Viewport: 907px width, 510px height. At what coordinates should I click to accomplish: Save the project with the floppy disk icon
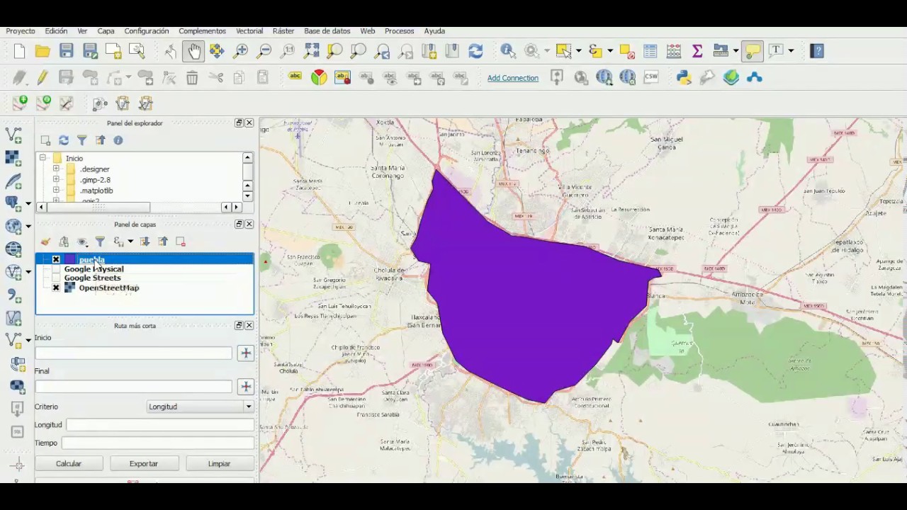[66, 51]
